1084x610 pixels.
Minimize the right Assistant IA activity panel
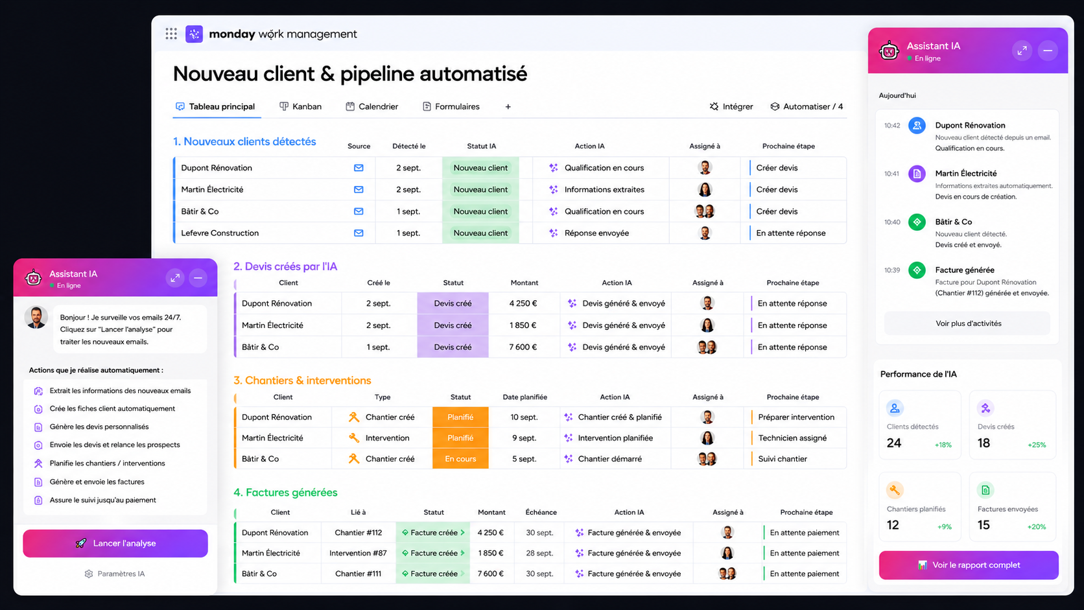pyautogui.click(x=1048, y=51)
